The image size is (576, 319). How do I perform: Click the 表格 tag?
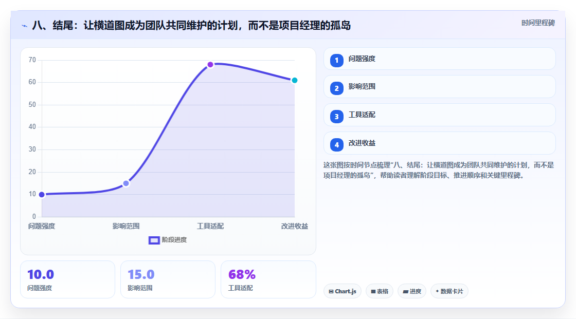[380, 291]
